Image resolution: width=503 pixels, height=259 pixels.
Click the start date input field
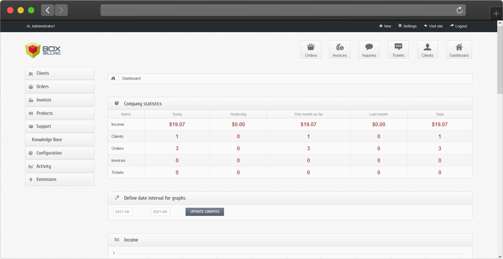coord(123,212)
